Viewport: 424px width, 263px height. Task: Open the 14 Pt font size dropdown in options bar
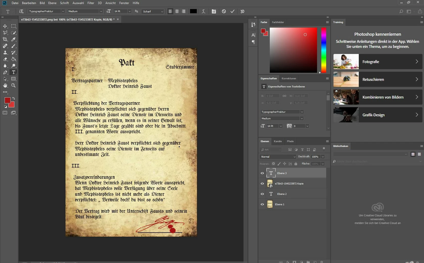129,11
